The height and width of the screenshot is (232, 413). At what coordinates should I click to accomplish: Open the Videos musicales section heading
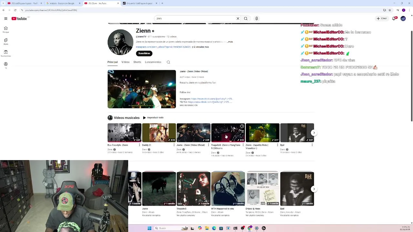126,118
